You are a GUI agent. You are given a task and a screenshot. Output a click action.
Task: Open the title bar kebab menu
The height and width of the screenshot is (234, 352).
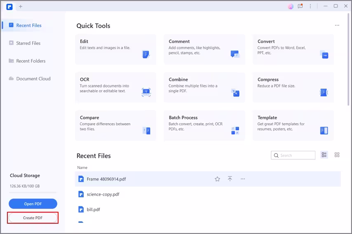[x=310, y=6]
